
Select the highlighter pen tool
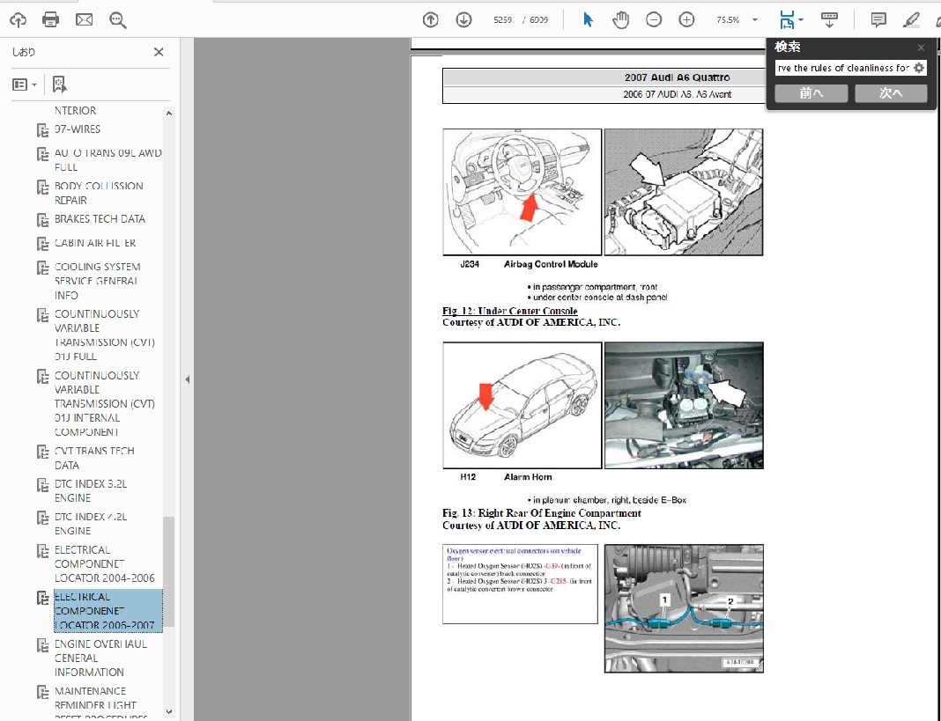912,19
